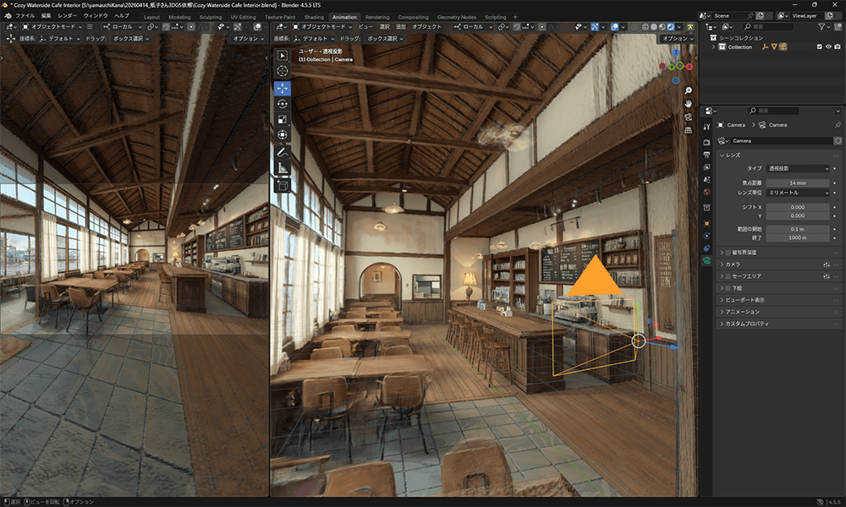Pick the Measure tool
The width and height of the screenshot is (846, 507).
pyautogui.click(x=283, y=168)
